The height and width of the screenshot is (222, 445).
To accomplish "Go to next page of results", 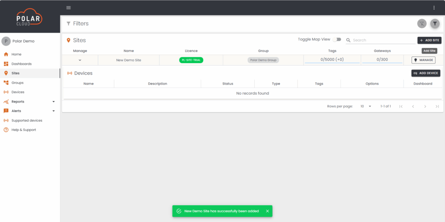I will (x=425, y=106).
